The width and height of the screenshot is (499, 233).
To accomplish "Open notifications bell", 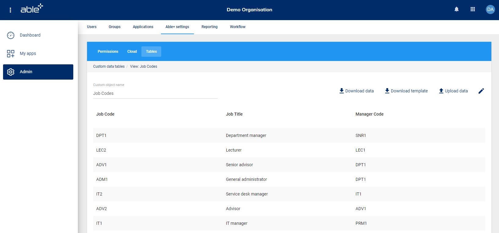I will click(456, 9).
